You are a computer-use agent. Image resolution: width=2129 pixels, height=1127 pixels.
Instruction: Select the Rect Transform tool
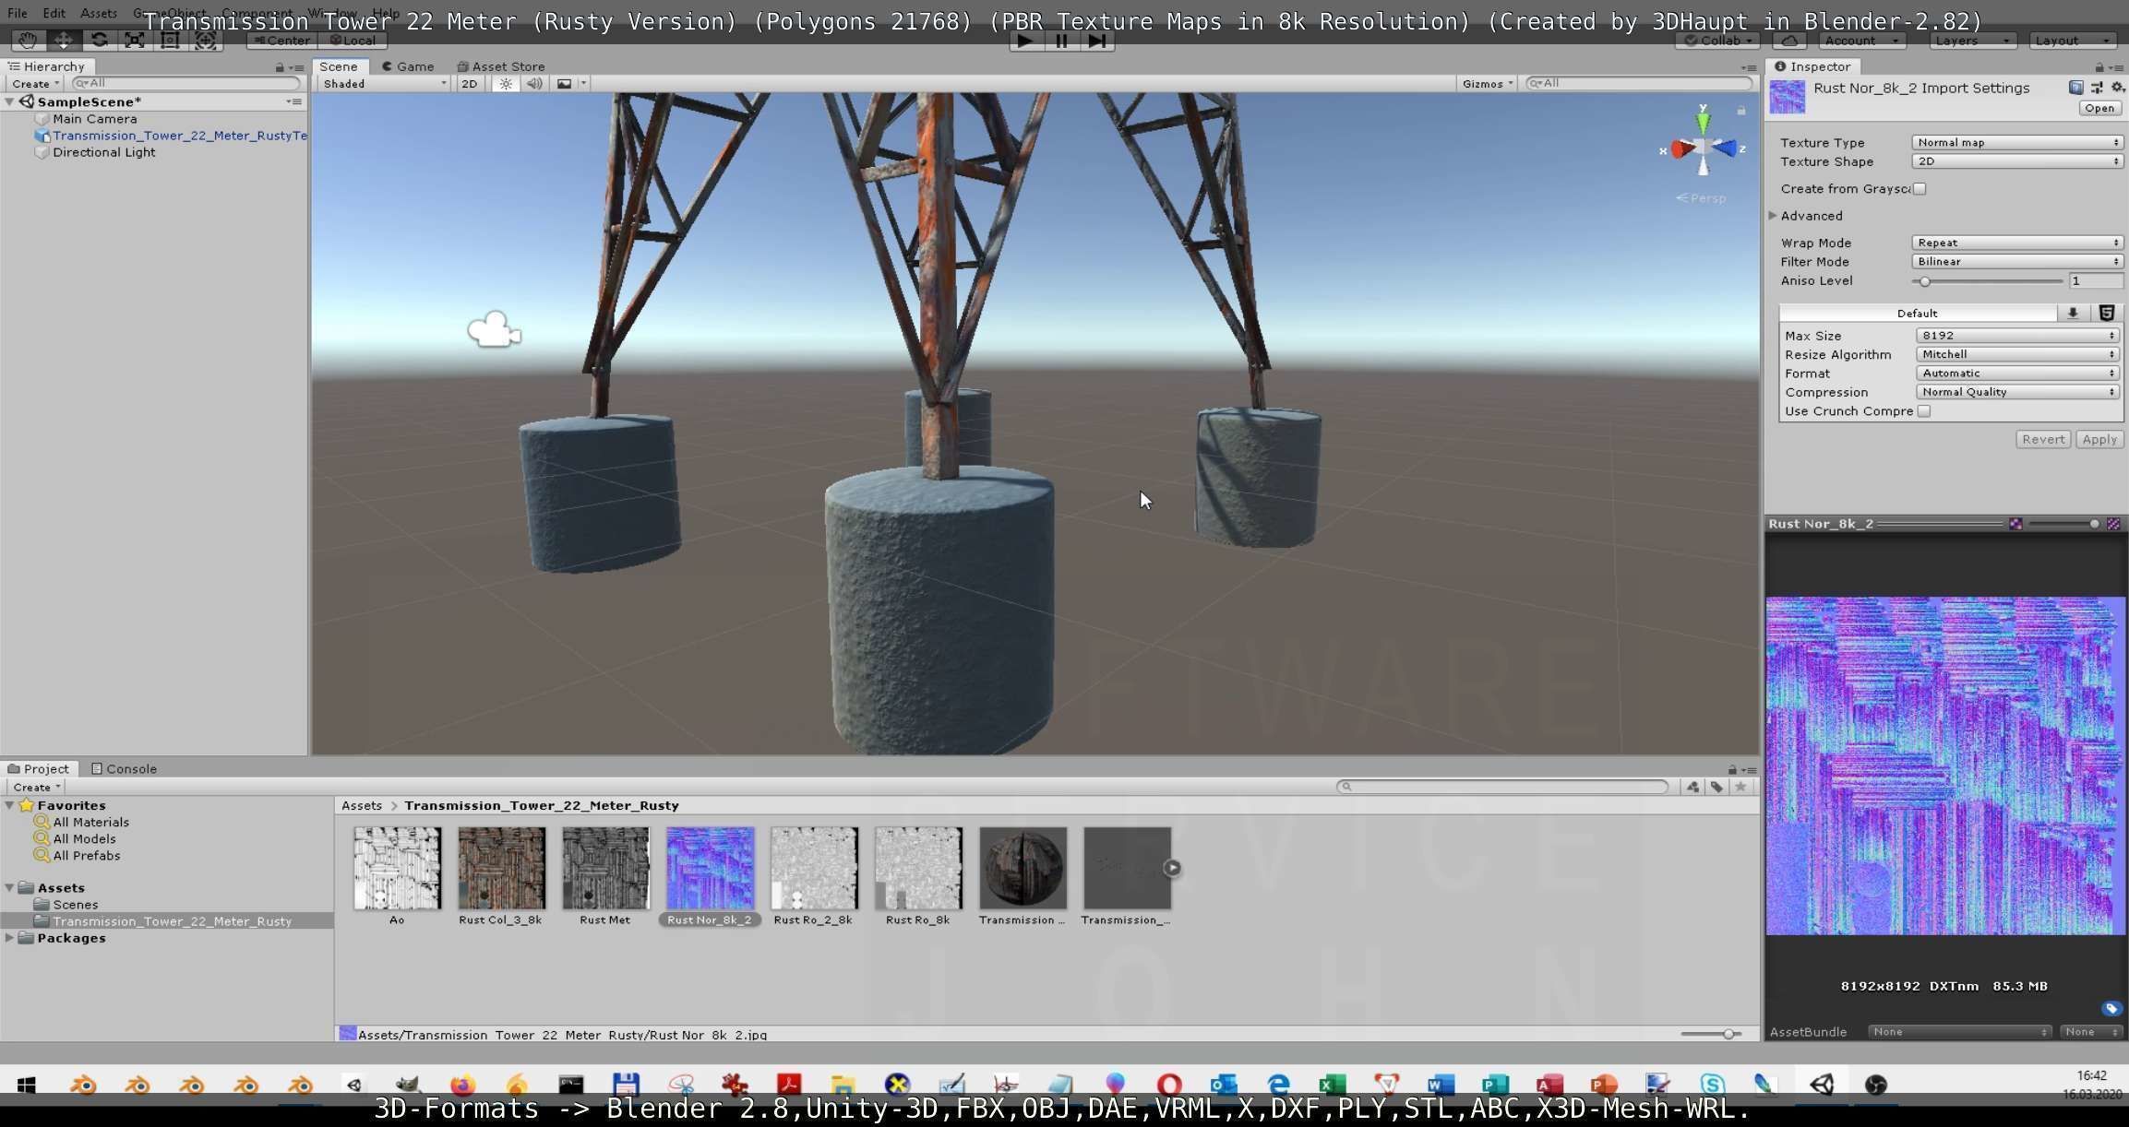pos(170,41)
